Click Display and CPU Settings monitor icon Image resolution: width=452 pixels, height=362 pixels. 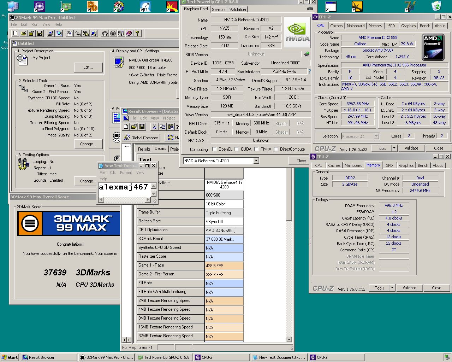click(119, 63)
